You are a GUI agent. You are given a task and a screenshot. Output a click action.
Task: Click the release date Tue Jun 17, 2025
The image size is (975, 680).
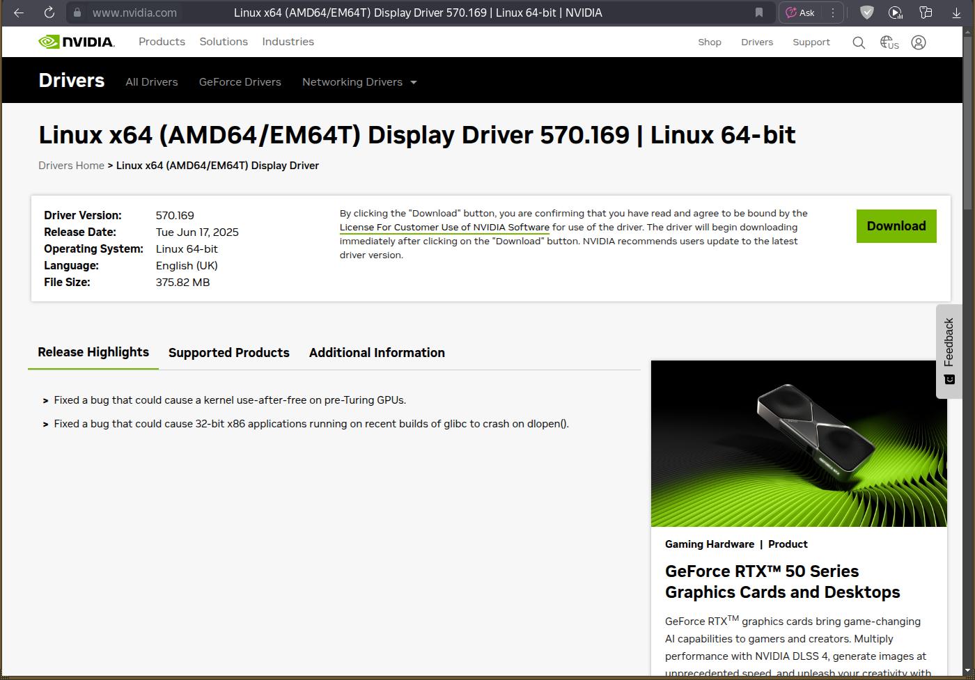pyautogui.click(x=197, y=232)
